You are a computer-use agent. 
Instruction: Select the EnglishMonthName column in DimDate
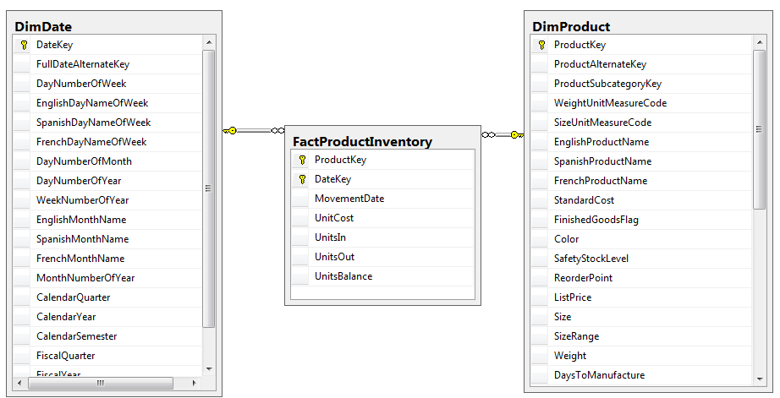(x=81, y=220)
